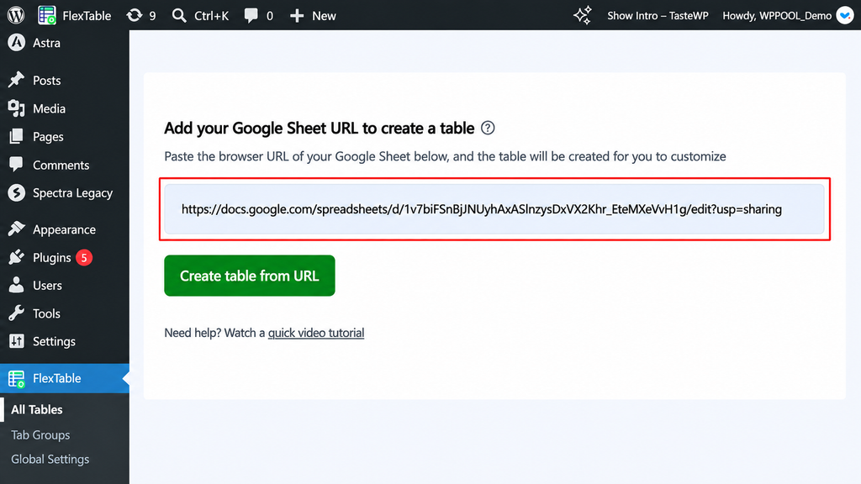861x484 pixels.
Task: Click the comment count 0 text
Action: tap(270, 16)
